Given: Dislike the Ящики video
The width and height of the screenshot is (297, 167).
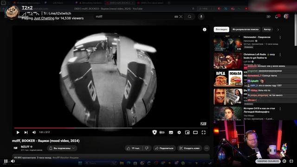Looking at the screenshot, I should coord(147,148).
